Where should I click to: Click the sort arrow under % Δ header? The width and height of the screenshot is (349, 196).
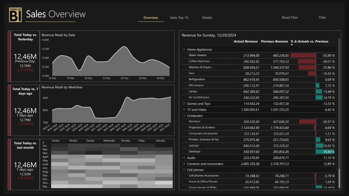(292, 44)
